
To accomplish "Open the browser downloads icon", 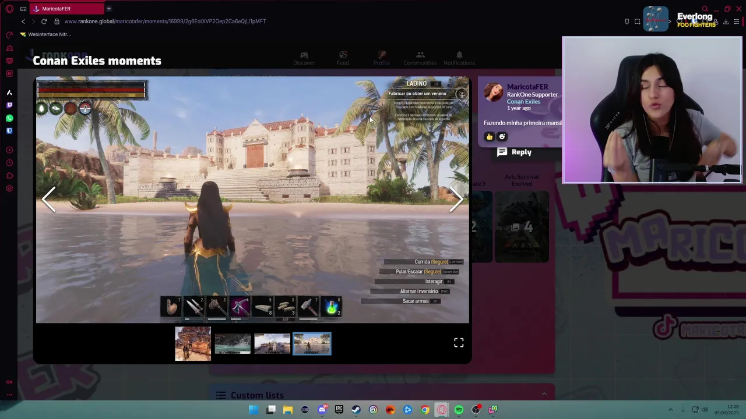I will pos(726,22).
